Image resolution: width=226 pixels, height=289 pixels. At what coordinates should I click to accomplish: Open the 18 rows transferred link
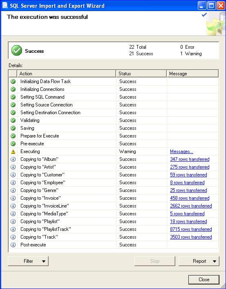tap(188, 221)
